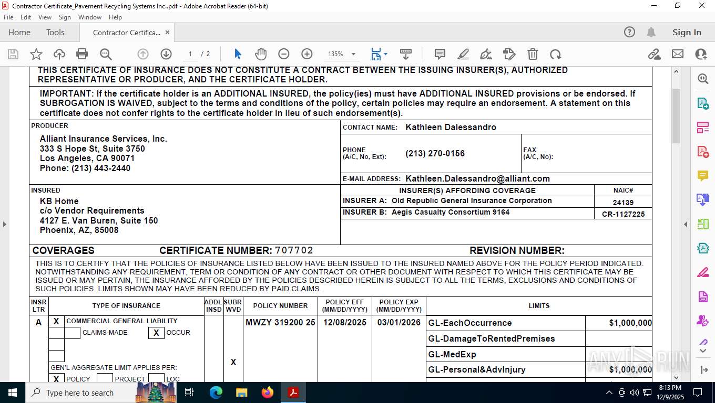Switch to the Home tab
This screenshot has height=403, width=715.
point(19,32)
